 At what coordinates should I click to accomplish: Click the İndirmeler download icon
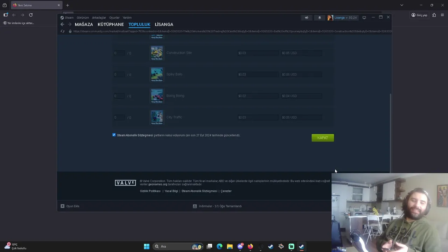(x=195, y=206)
